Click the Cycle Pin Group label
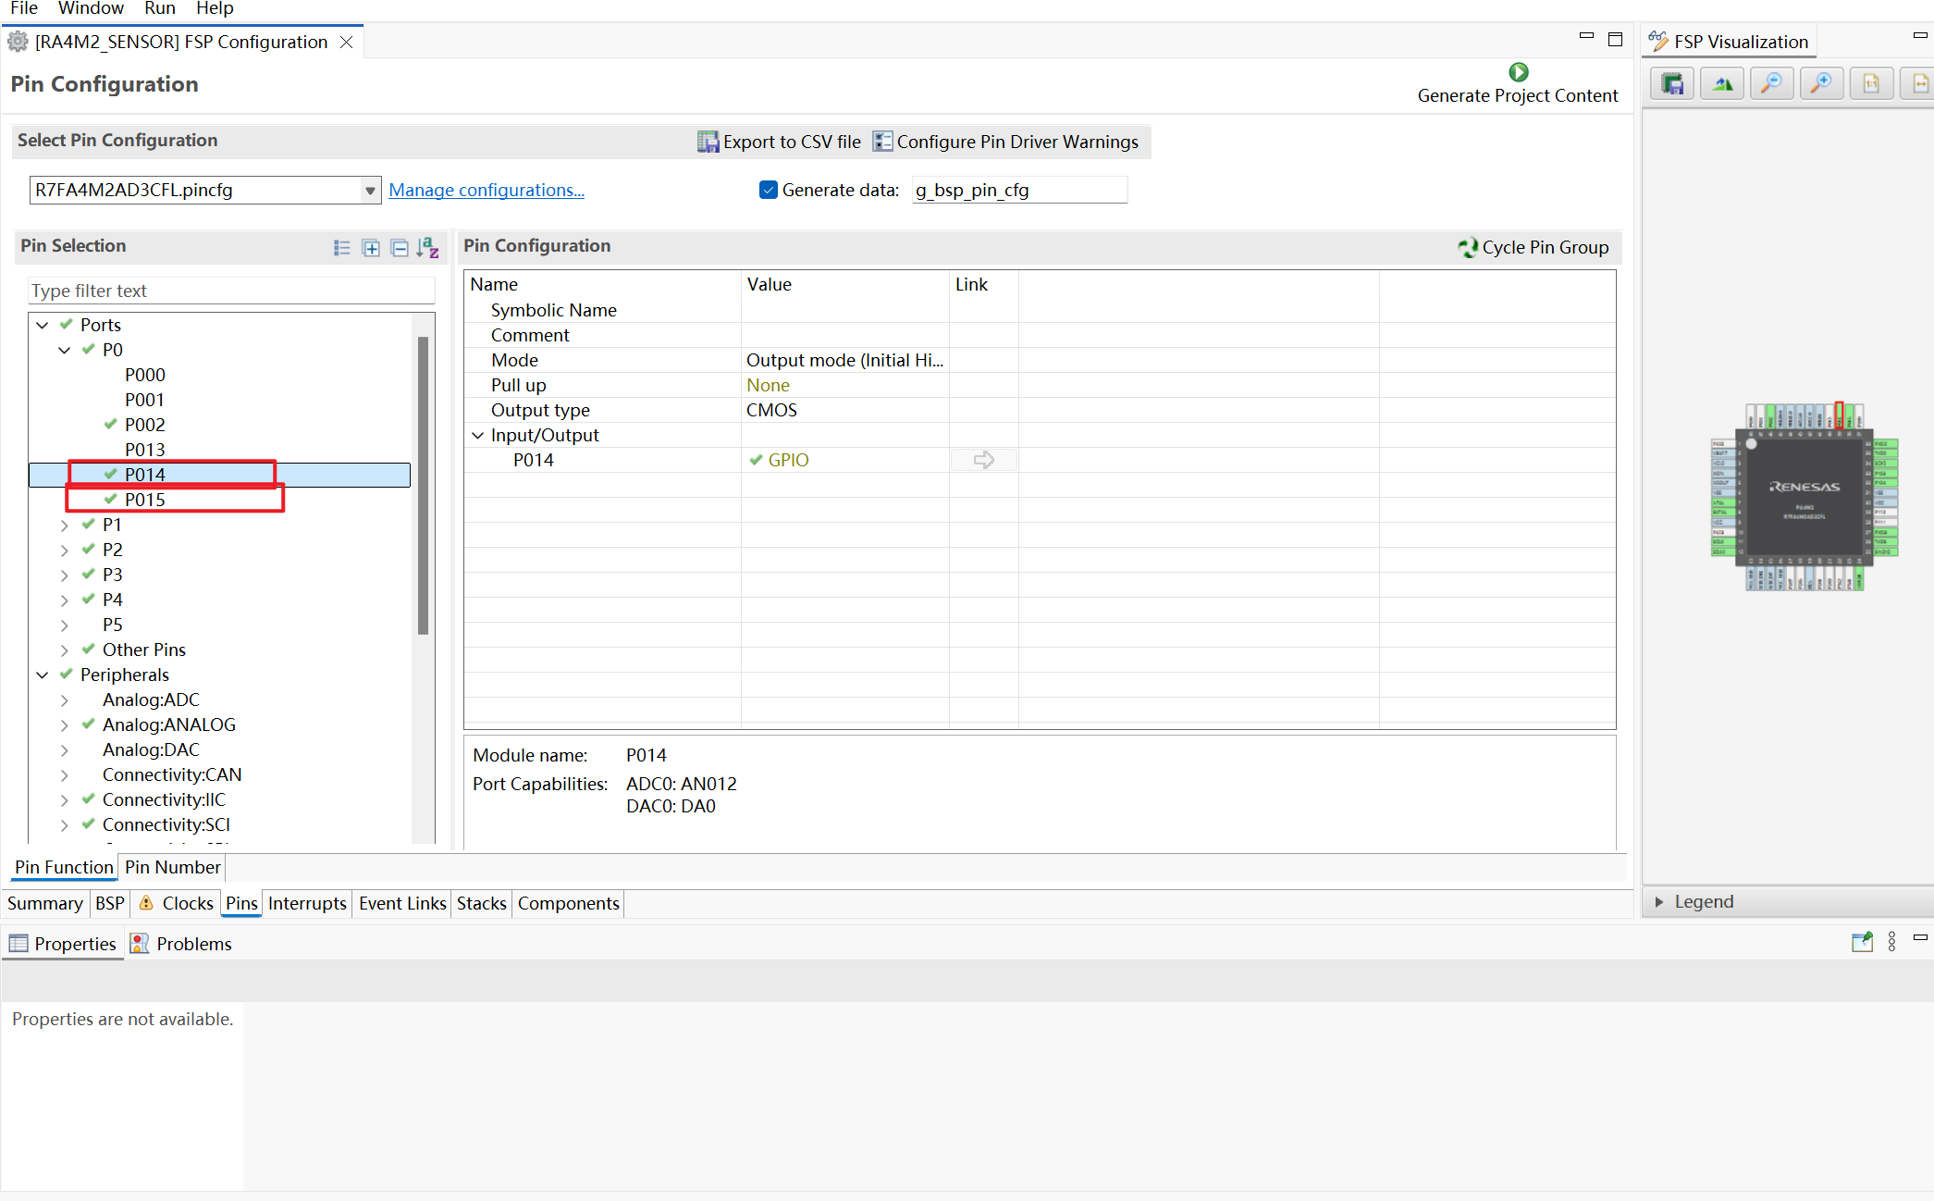Viewport: 1934px width, 1201px height. tap(1546, 247)
